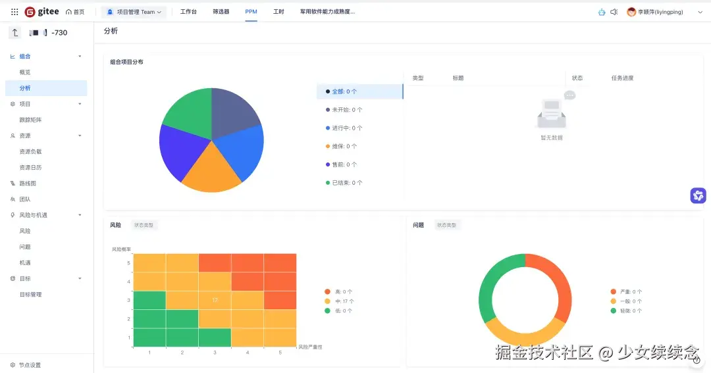Open the robot assistant icon in header
Viewport: 711px width, 373px height.
click(602, 12)
